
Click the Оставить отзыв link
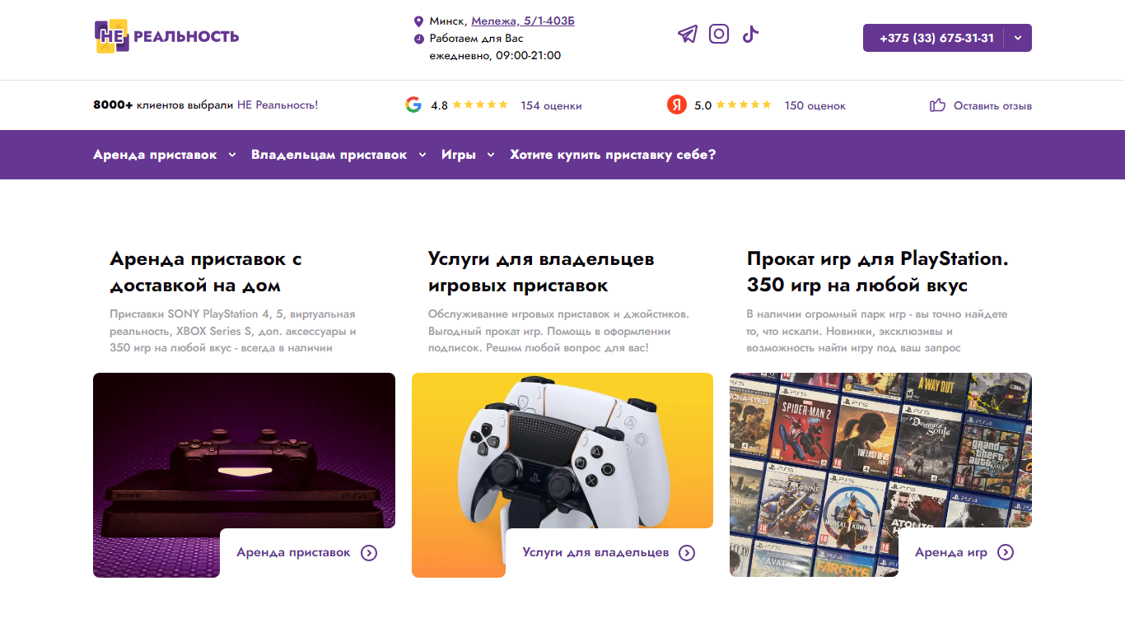point(992,105)
